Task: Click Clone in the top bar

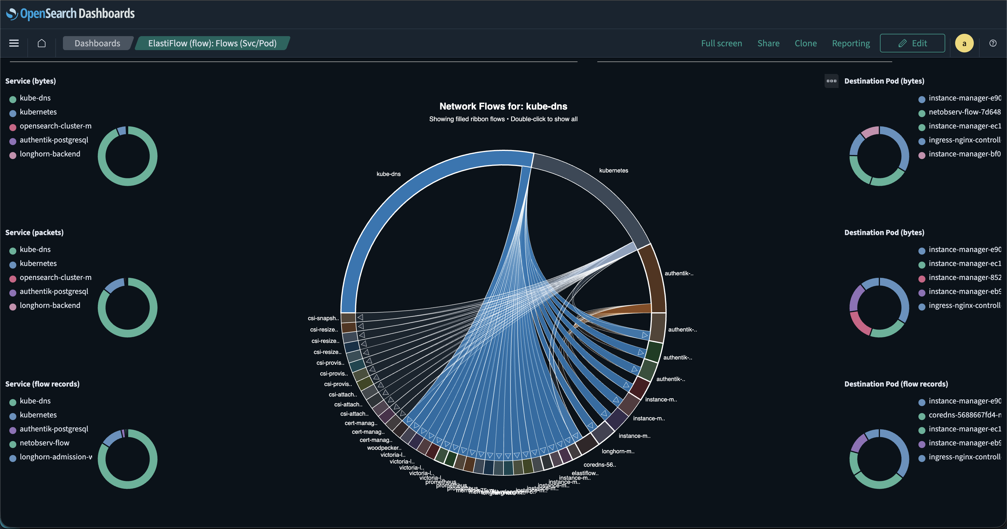Action: (805, 43)
